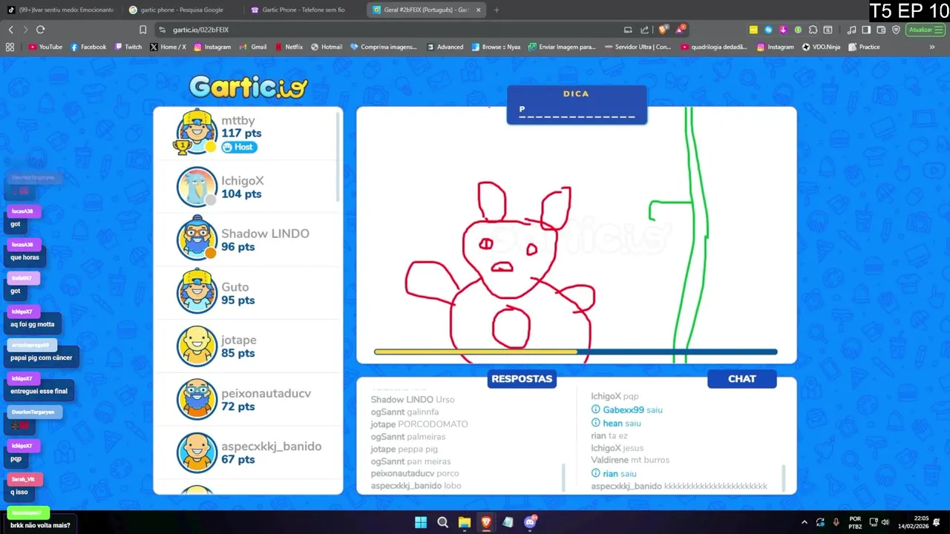This screenshot has height=534, width=950.
Task: Open the YouTube bookmark
Action: (45, 47)
